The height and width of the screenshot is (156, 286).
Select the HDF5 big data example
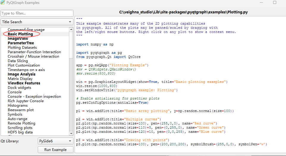click(20, 132)
